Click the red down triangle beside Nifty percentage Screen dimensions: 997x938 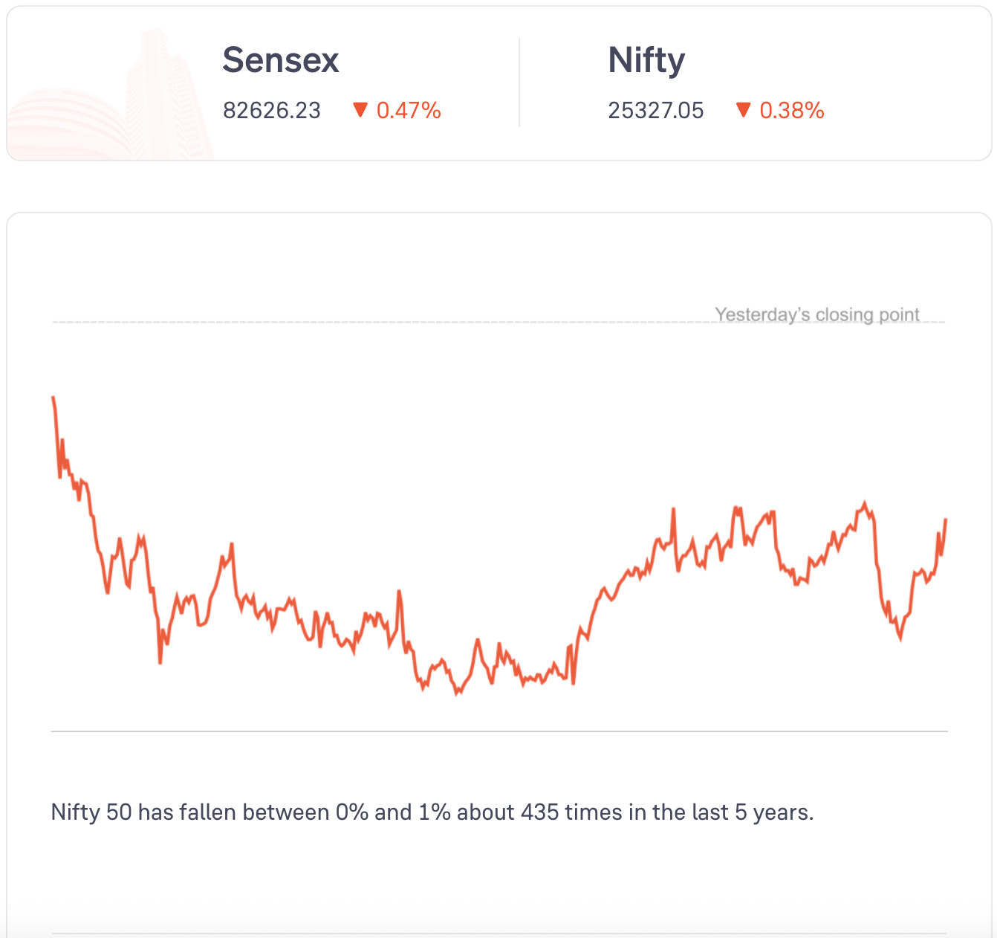(x=743, y=111)
